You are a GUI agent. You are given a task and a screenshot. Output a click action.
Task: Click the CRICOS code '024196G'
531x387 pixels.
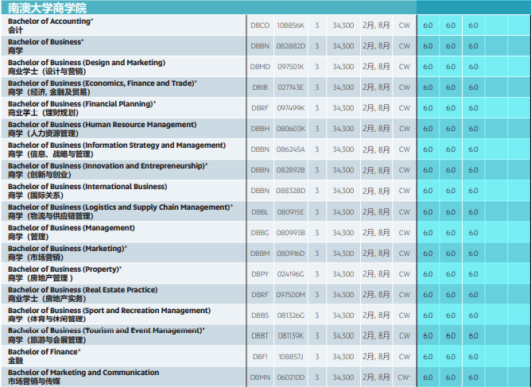291,274
